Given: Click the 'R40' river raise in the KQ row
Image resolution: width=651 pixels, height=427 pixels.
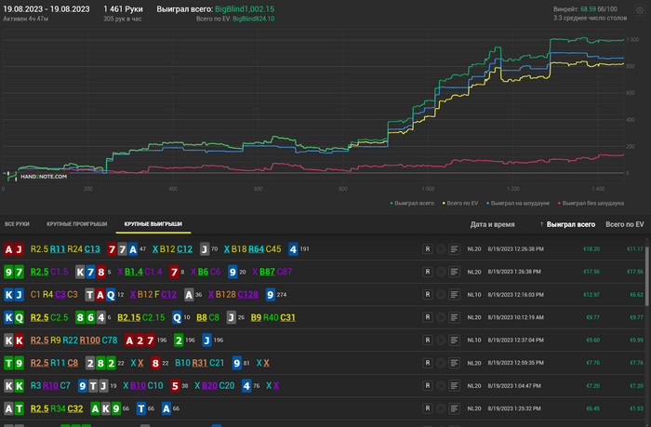Looking at the screenshot, I should [x=271, y=317].
